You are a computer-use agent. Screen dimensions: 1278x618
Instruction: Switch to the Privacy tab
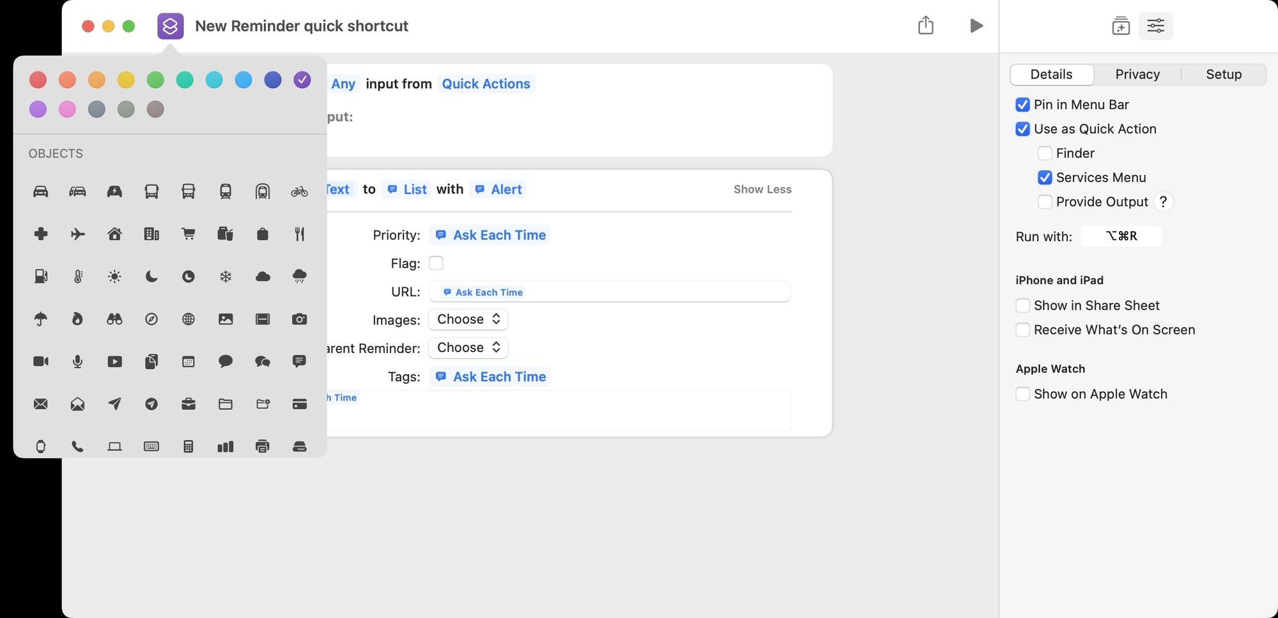coord(1137,74)
